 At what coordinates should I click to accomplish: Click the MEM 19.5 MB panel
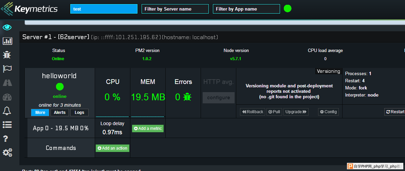[148, 92]
